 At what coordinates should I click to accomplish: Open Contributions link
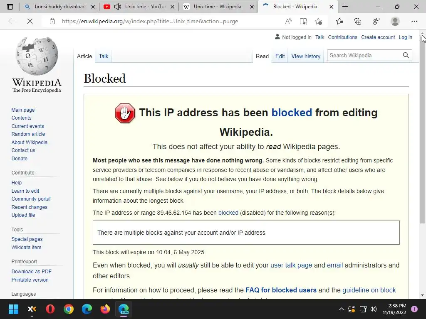(x=343, y=37)
